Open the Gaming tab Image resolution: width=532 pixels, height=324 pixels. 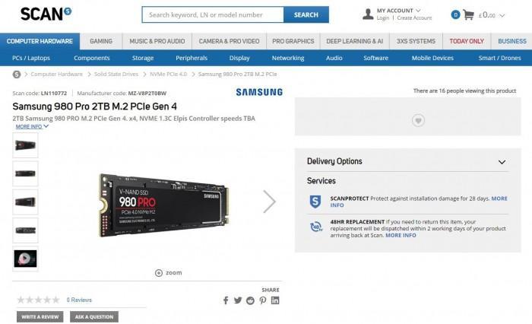click(101, 41)
